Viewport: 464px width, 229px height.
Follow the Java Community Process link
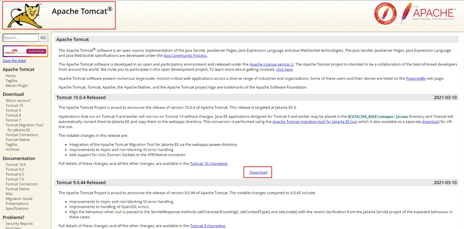point(185,56)
